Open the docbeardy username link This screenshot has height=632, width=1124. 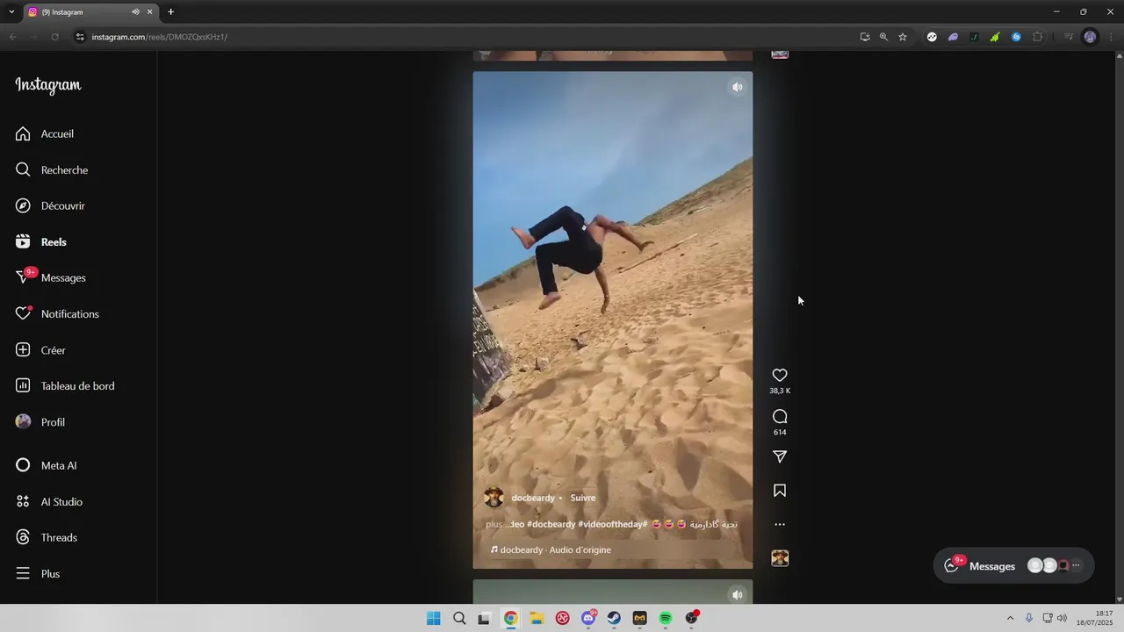[533, 498]
